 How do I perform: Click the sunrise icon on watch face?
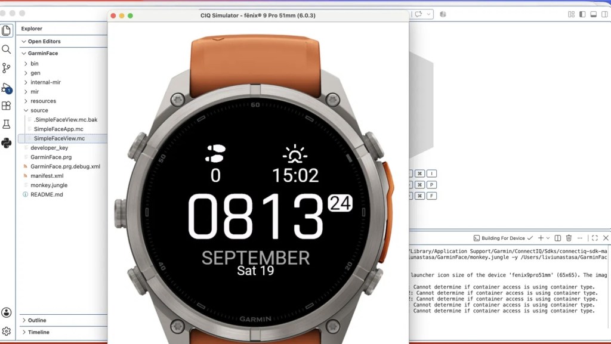tap(295, 154)
